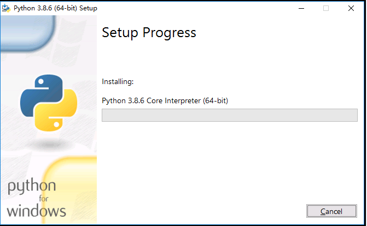Click the Python logo in the side banner
The width and height of the screenshot is (367, 226).
[x=48, y=103]
